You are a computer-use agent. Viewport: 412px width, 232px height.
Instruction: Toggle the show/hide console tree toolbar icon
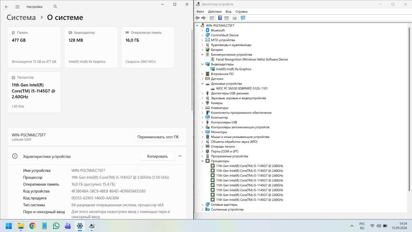pyautogui.click(x=212, y=18)
